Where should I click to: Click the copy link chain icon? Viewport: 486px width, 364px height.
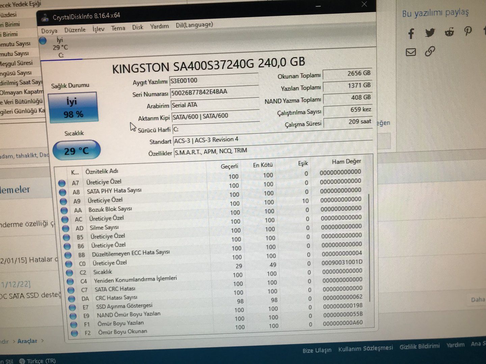[x=430, y=51]
